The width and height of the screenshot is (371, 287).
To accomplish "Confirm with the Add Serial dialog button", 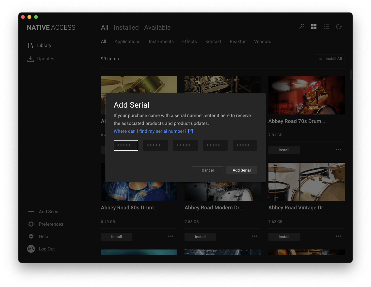I will tap(242, 170).
